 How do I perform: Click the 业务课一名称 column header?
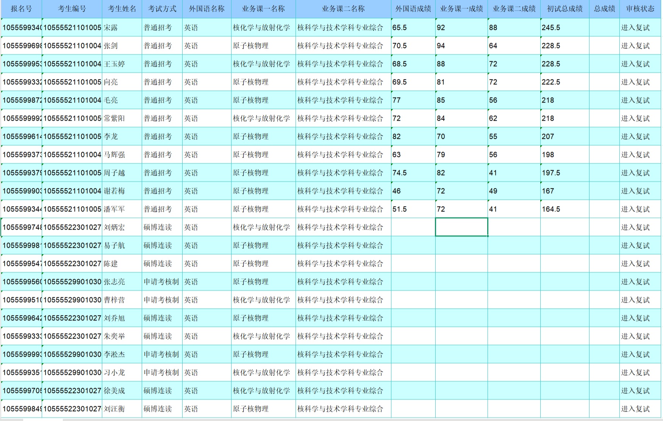click(263, 9)
